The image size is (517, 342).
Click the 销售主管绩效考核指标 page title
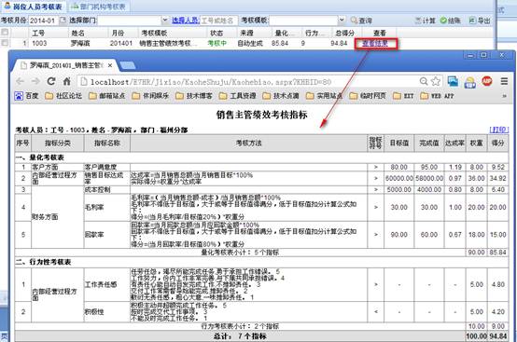coord(262,115)
